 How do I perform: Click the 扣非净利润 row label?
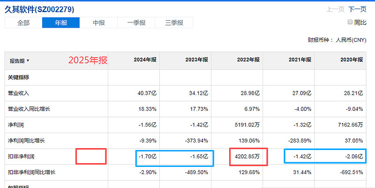21,157
